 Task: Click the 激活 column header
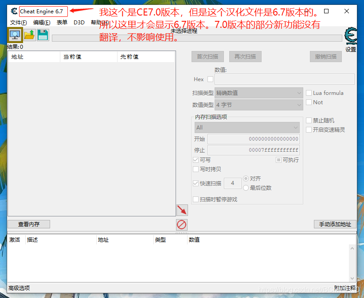16,240
